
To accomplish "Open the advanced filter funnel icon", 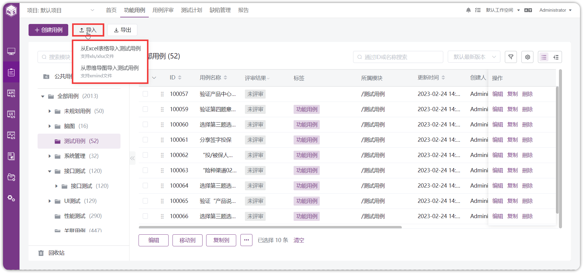I will pyautogui.click(x=511, y=57).
